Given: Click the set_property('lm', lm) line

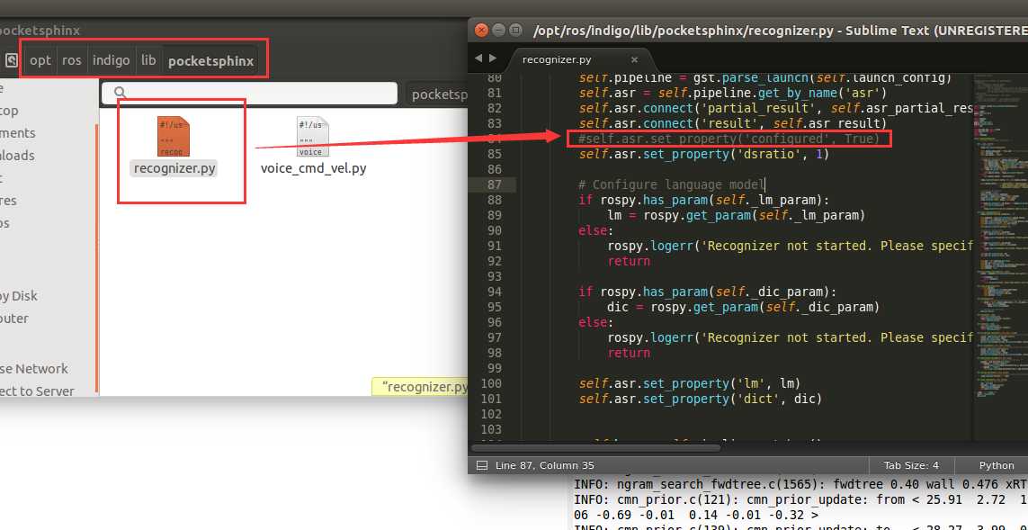Looking at the screenshot, I should 689,383.
